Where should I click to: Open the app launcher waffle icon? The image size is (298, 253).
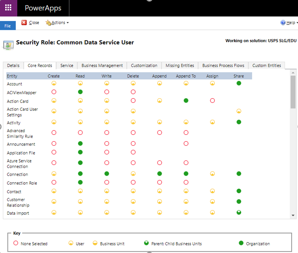(x=8, y=8)
